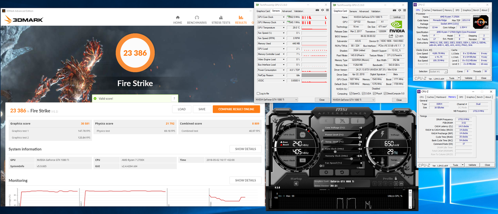The width and height of the screenshot is (498, 214).
Task: Click SHOW DETAILS for Monitoring section
Action: pos(245,180)
